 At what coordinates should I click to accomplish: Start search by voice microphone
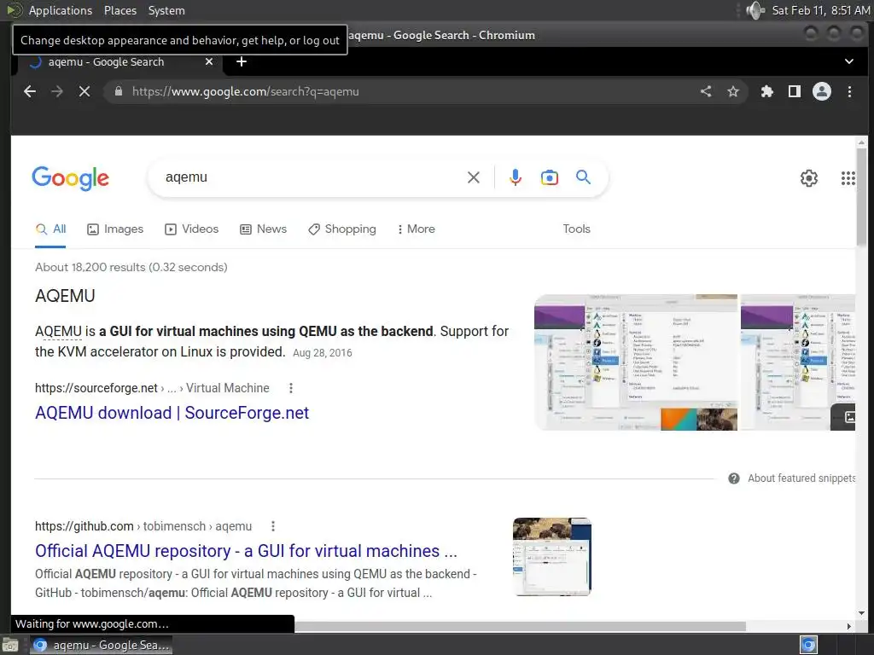516,177
